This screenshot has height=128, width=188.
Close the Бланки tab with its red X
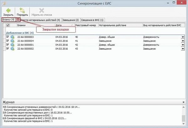(18, 19)
